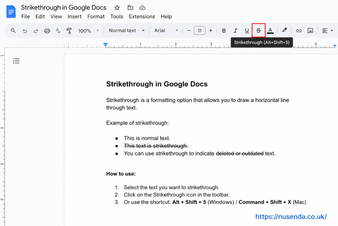Open the highlight color pen

pyautogui.click(x=284, y=30)
